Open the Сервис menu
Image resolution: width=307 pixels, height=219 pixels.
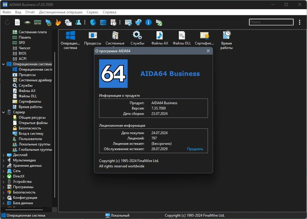[93, 12]
